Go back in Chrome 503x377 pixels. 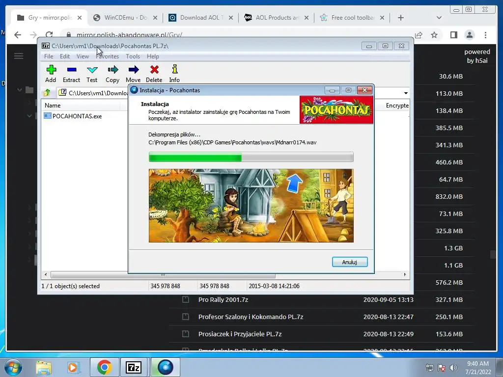(x=18, y=35)
